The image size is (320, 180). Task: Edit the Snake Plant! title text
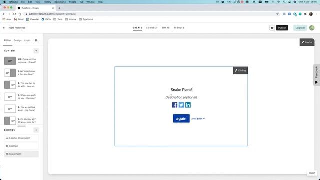coord(181,90)
